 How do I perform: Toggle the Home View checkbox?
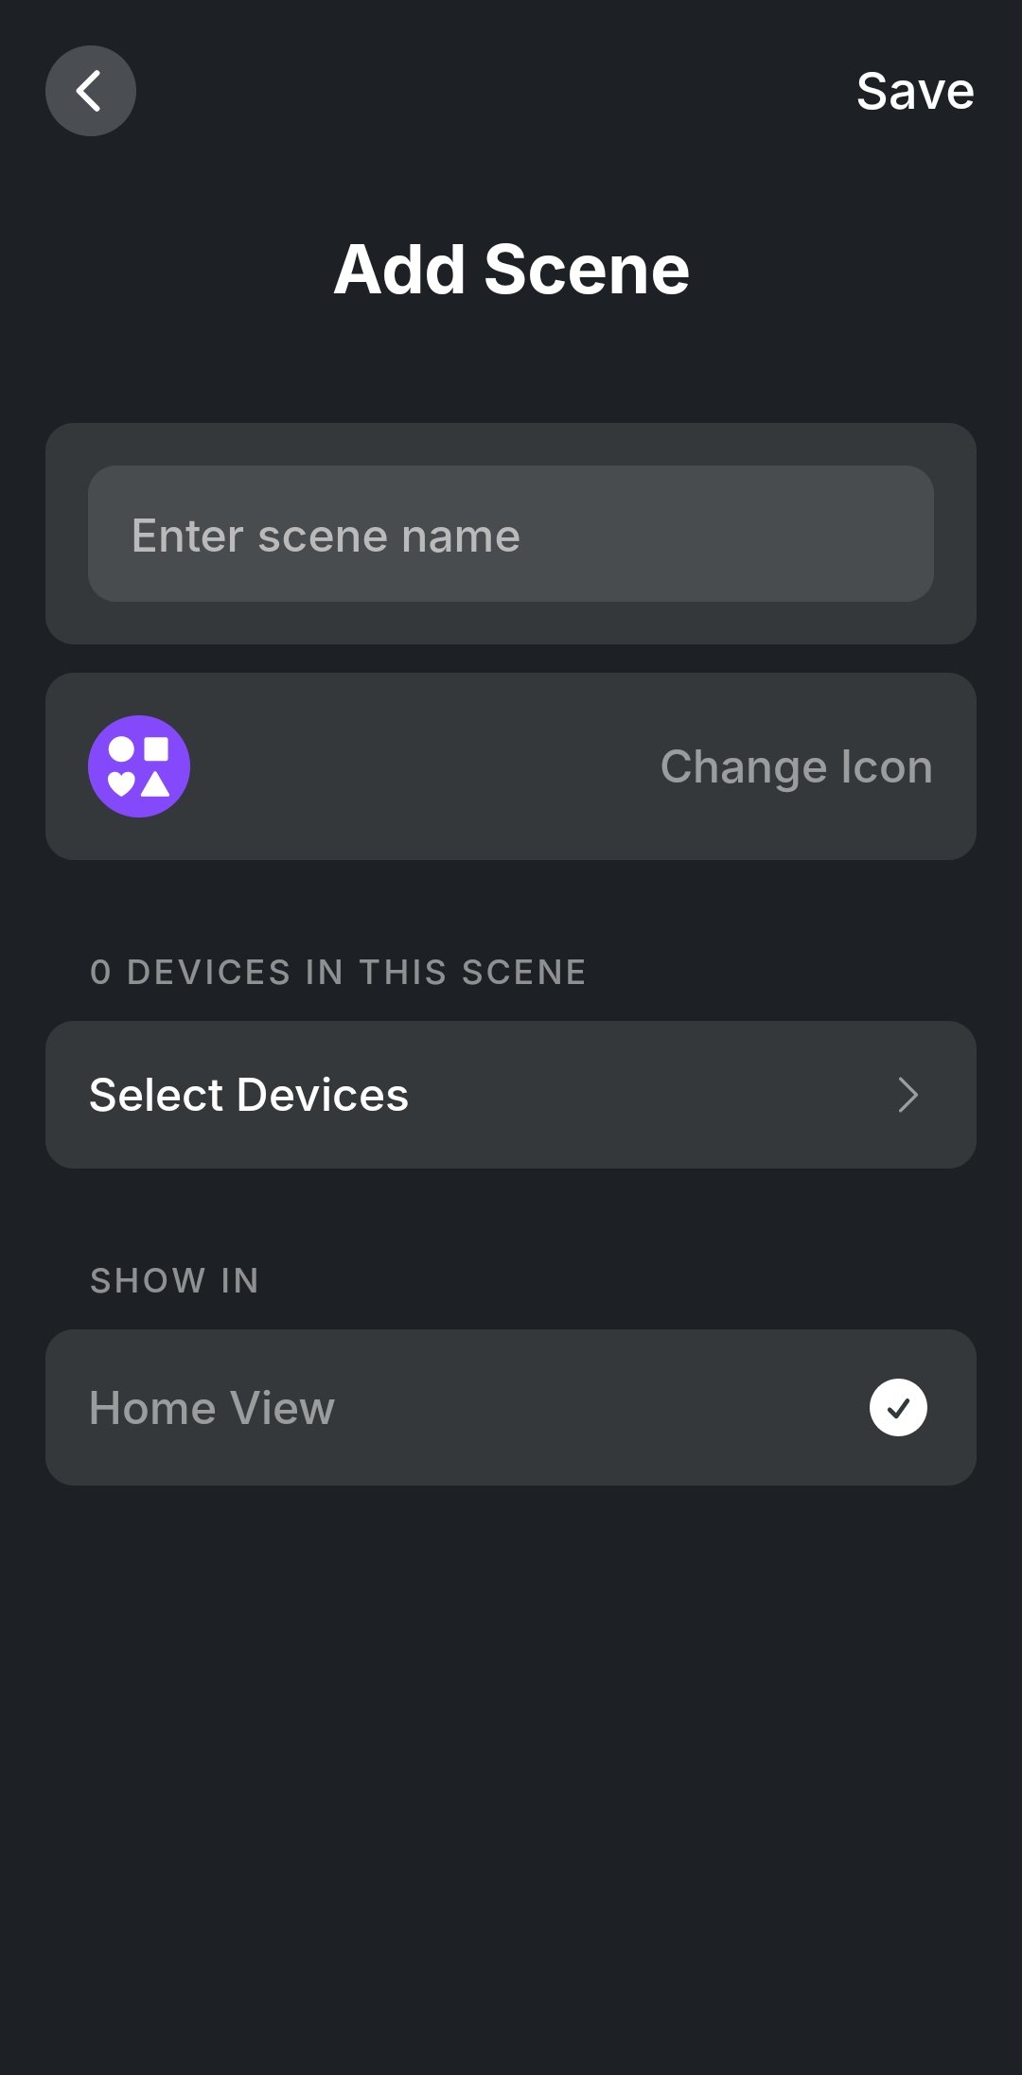(x=898, y=1407)
